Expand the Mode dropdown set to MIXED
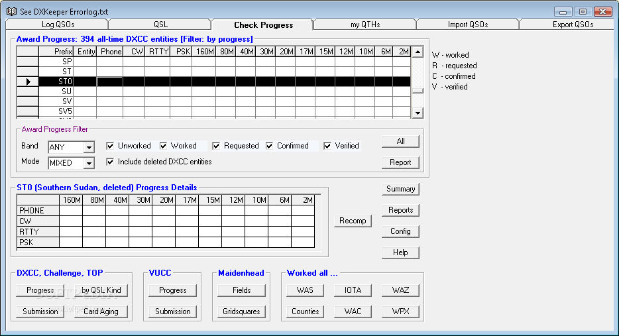This screenshot has height=336, width=619. click(x=89, y=162)
